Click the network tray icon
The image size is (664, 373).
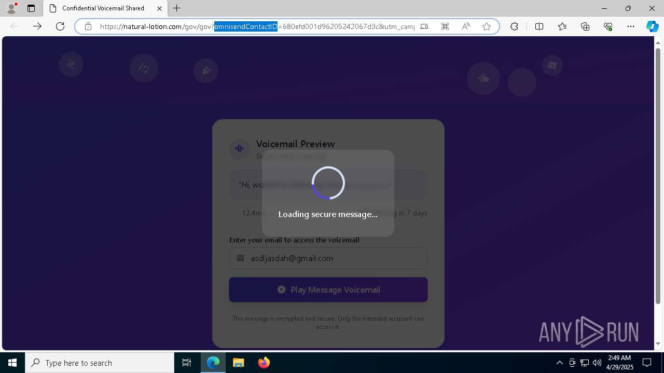pyautogui.click(x=585, y=363)
